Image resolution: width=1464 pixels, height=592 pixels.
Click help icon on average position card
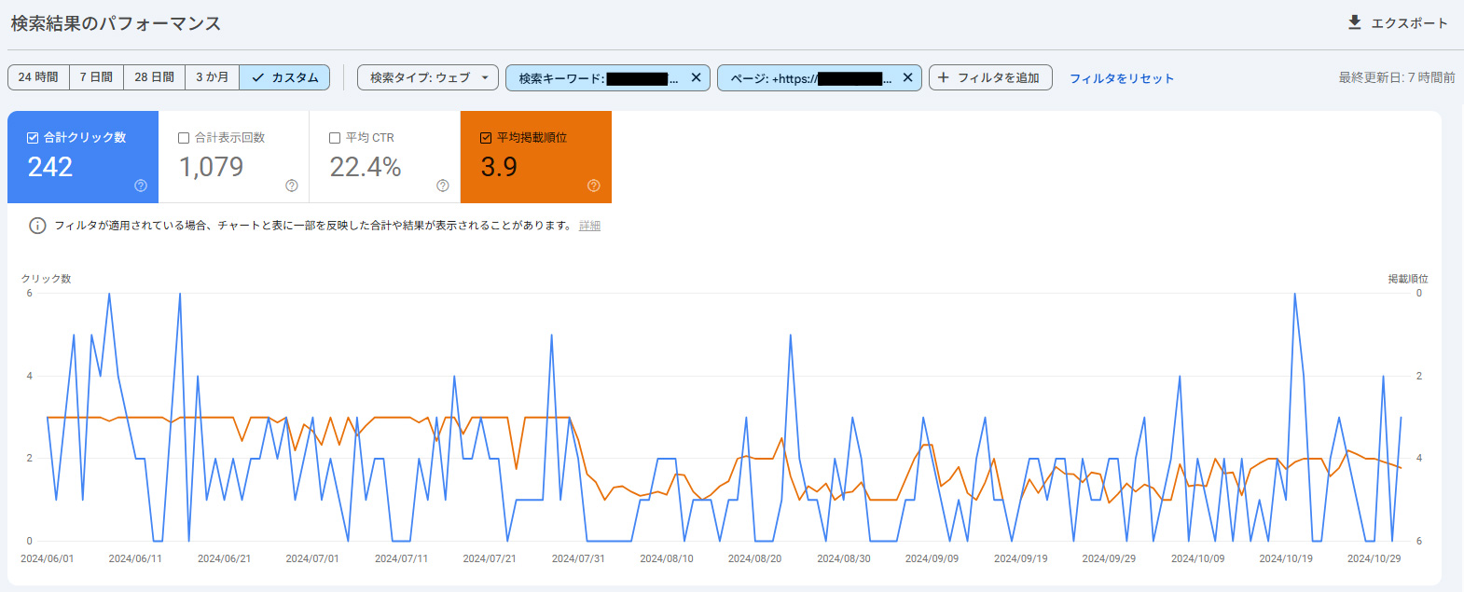pyautogui.click(x=594, y=186)
